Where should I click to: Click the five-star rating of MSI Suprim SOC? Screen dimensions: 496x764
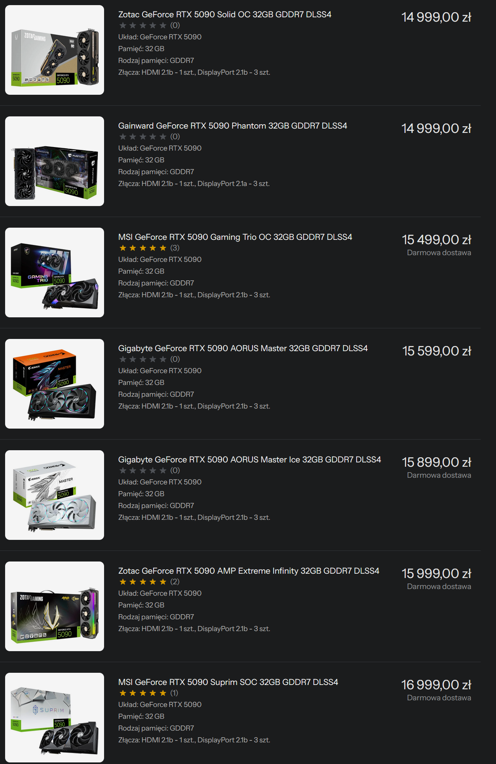pos(143,693)
